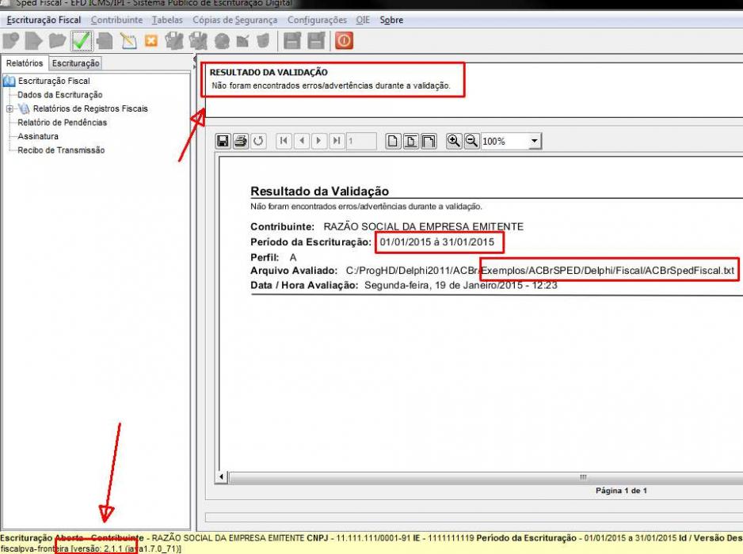Click the first grayed main toolbar icon
Screen dimensions: 743x554
click(x=11, y=41)
